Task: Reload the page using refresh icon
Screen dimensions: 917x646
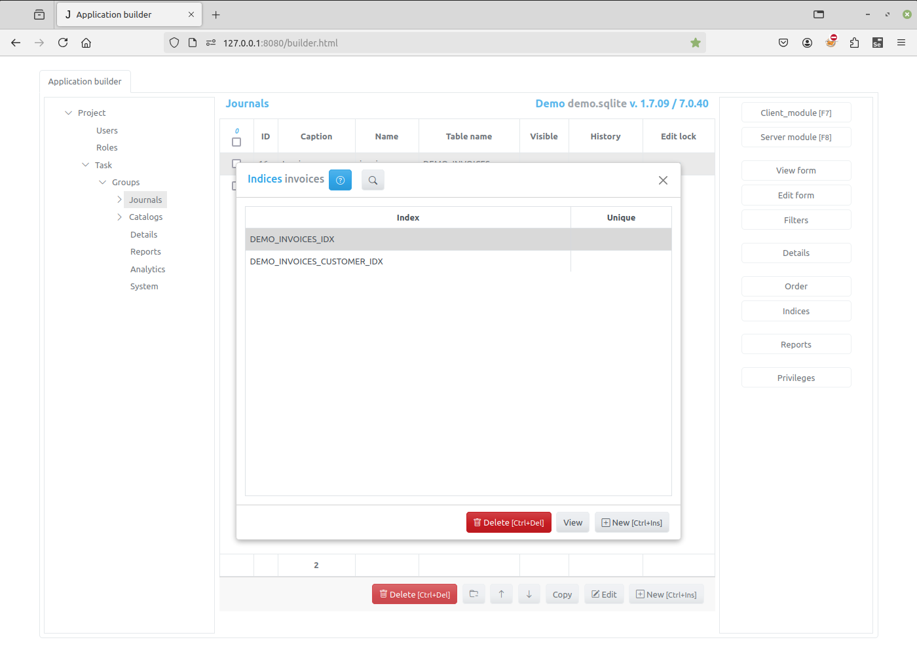Action: [x=63, y=43]
